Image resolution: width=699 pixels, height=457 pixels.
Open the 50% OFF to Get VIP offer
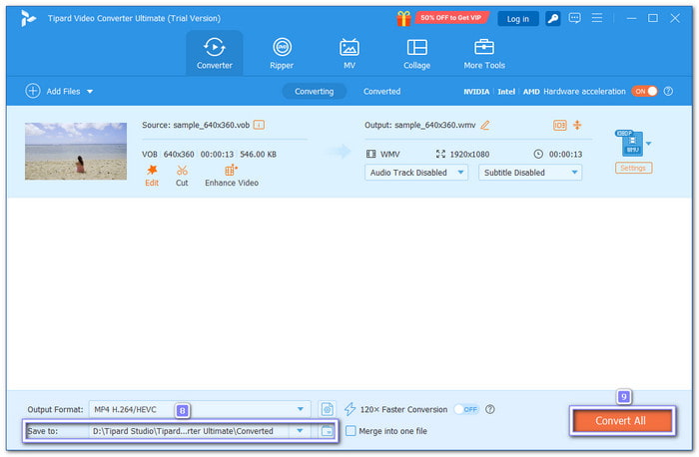(x=451, y=18)
